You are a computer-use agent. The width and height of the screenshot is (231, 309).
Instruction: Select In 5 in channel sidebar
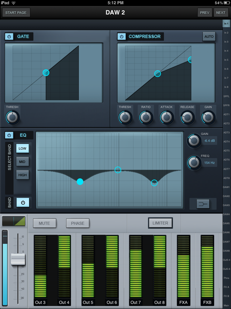(226, 60)
